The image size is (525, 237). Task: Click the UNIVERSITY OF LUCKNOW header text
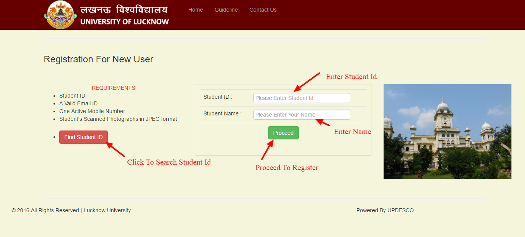[x=124, y=22]
